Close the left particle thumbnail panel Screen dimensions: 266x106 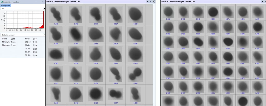(x=154, y=2)
